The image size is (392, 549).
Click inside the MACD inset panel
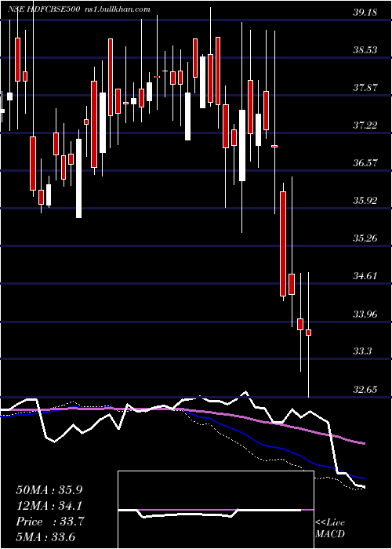coord(216,510)
